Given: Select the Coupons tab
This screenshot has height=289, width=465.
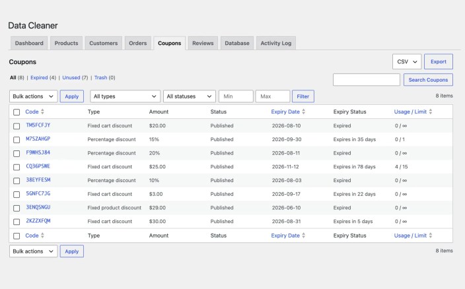Looking at the screenshot, I should (169, 43).
